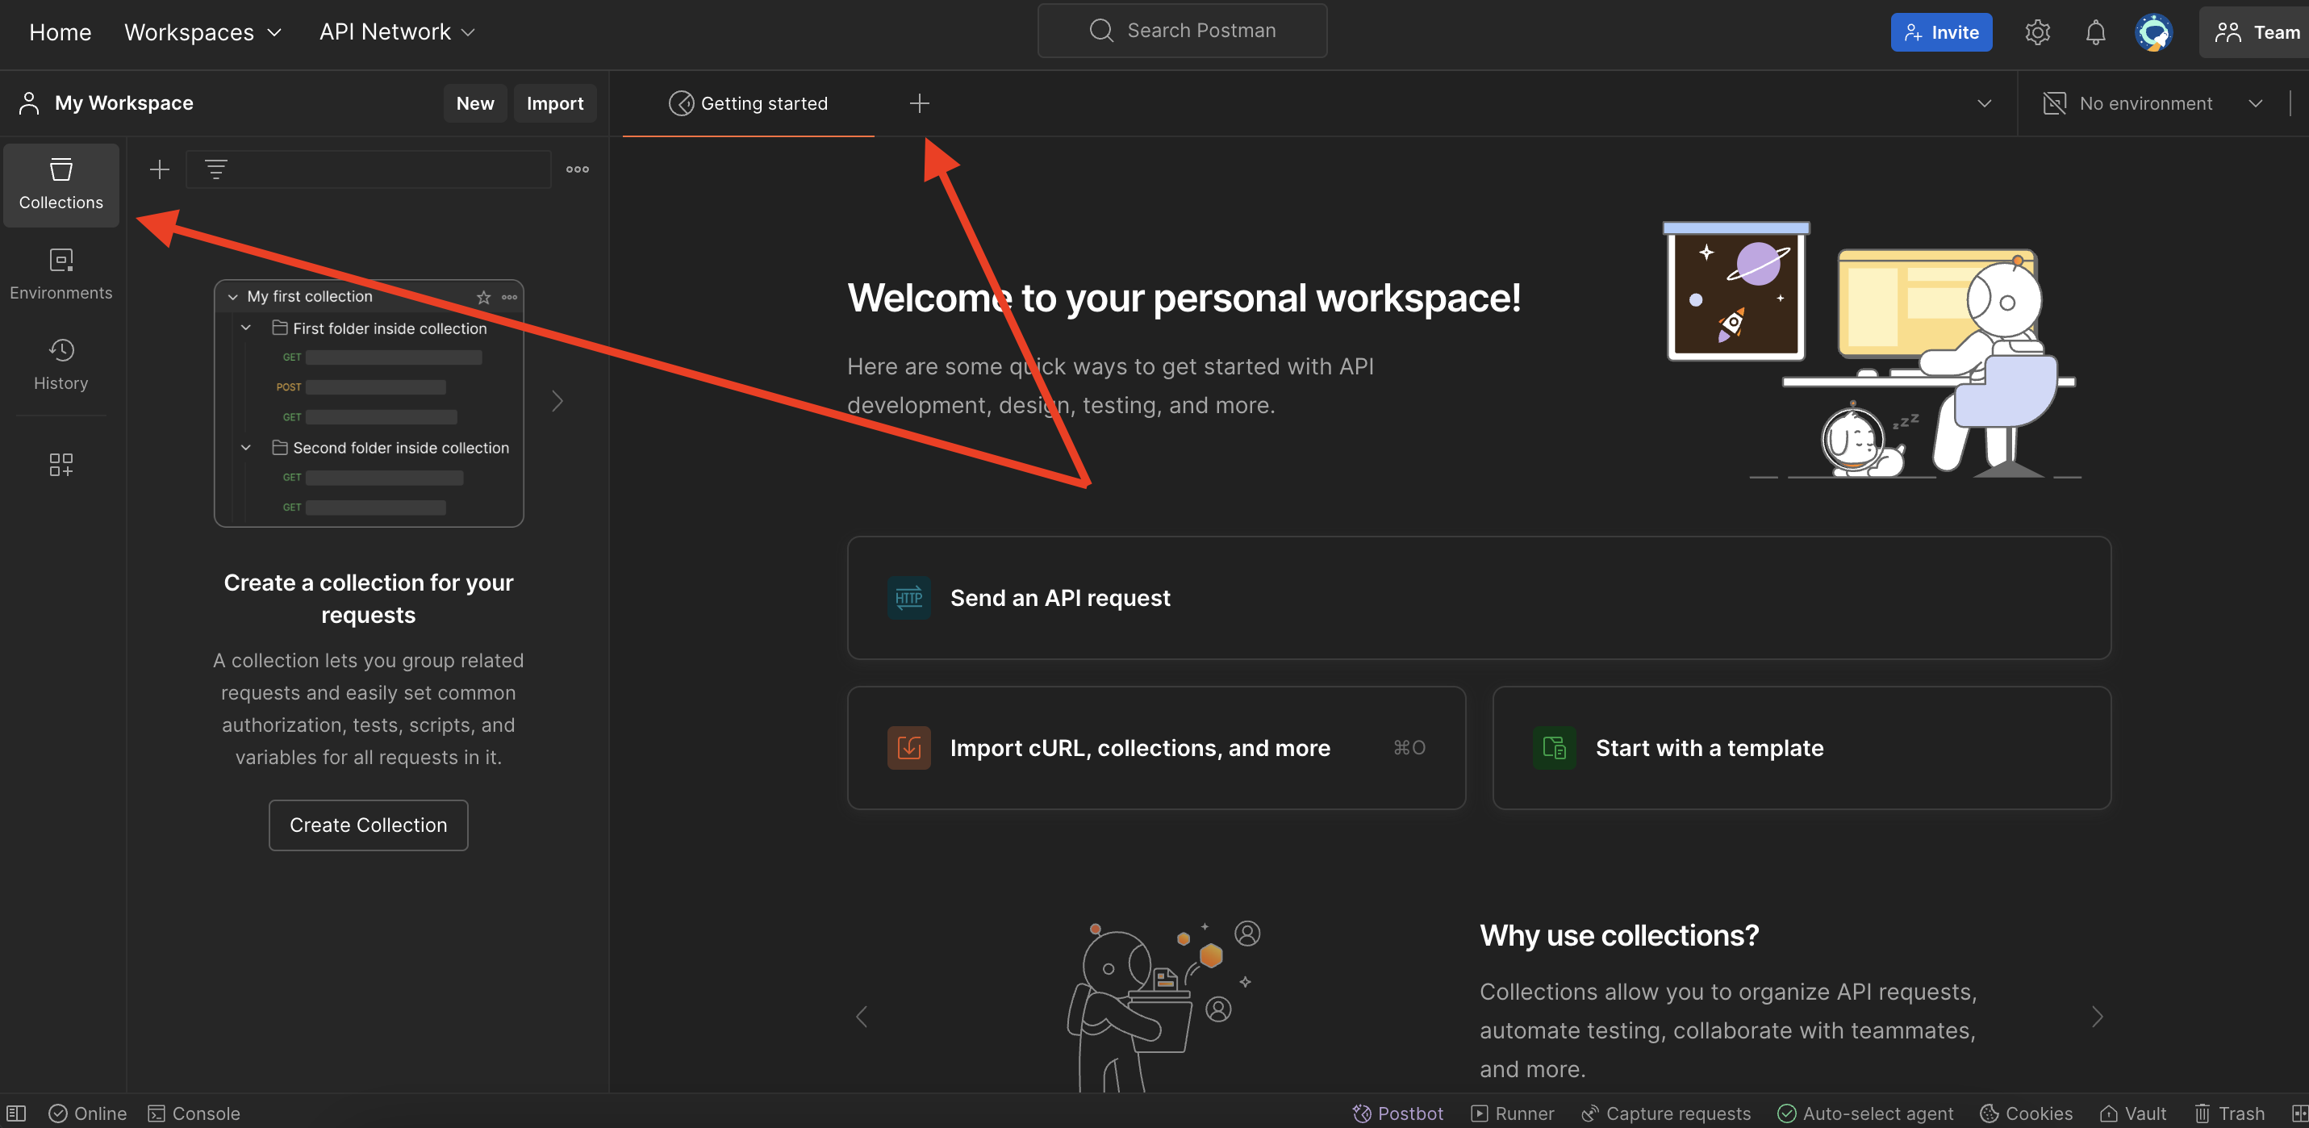Click the configure sidebar grid-plus icon
Viewport: 2309px width, 1128px height.
(x=61, y=464)
